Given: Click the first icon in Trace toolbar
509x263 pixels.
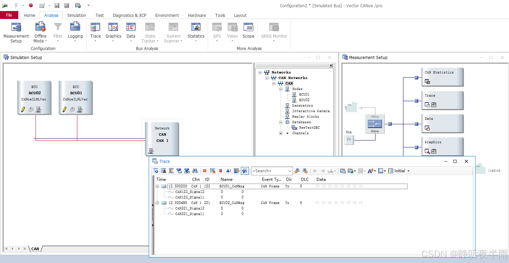Looking at the screenshot, I should click(156, 171).
